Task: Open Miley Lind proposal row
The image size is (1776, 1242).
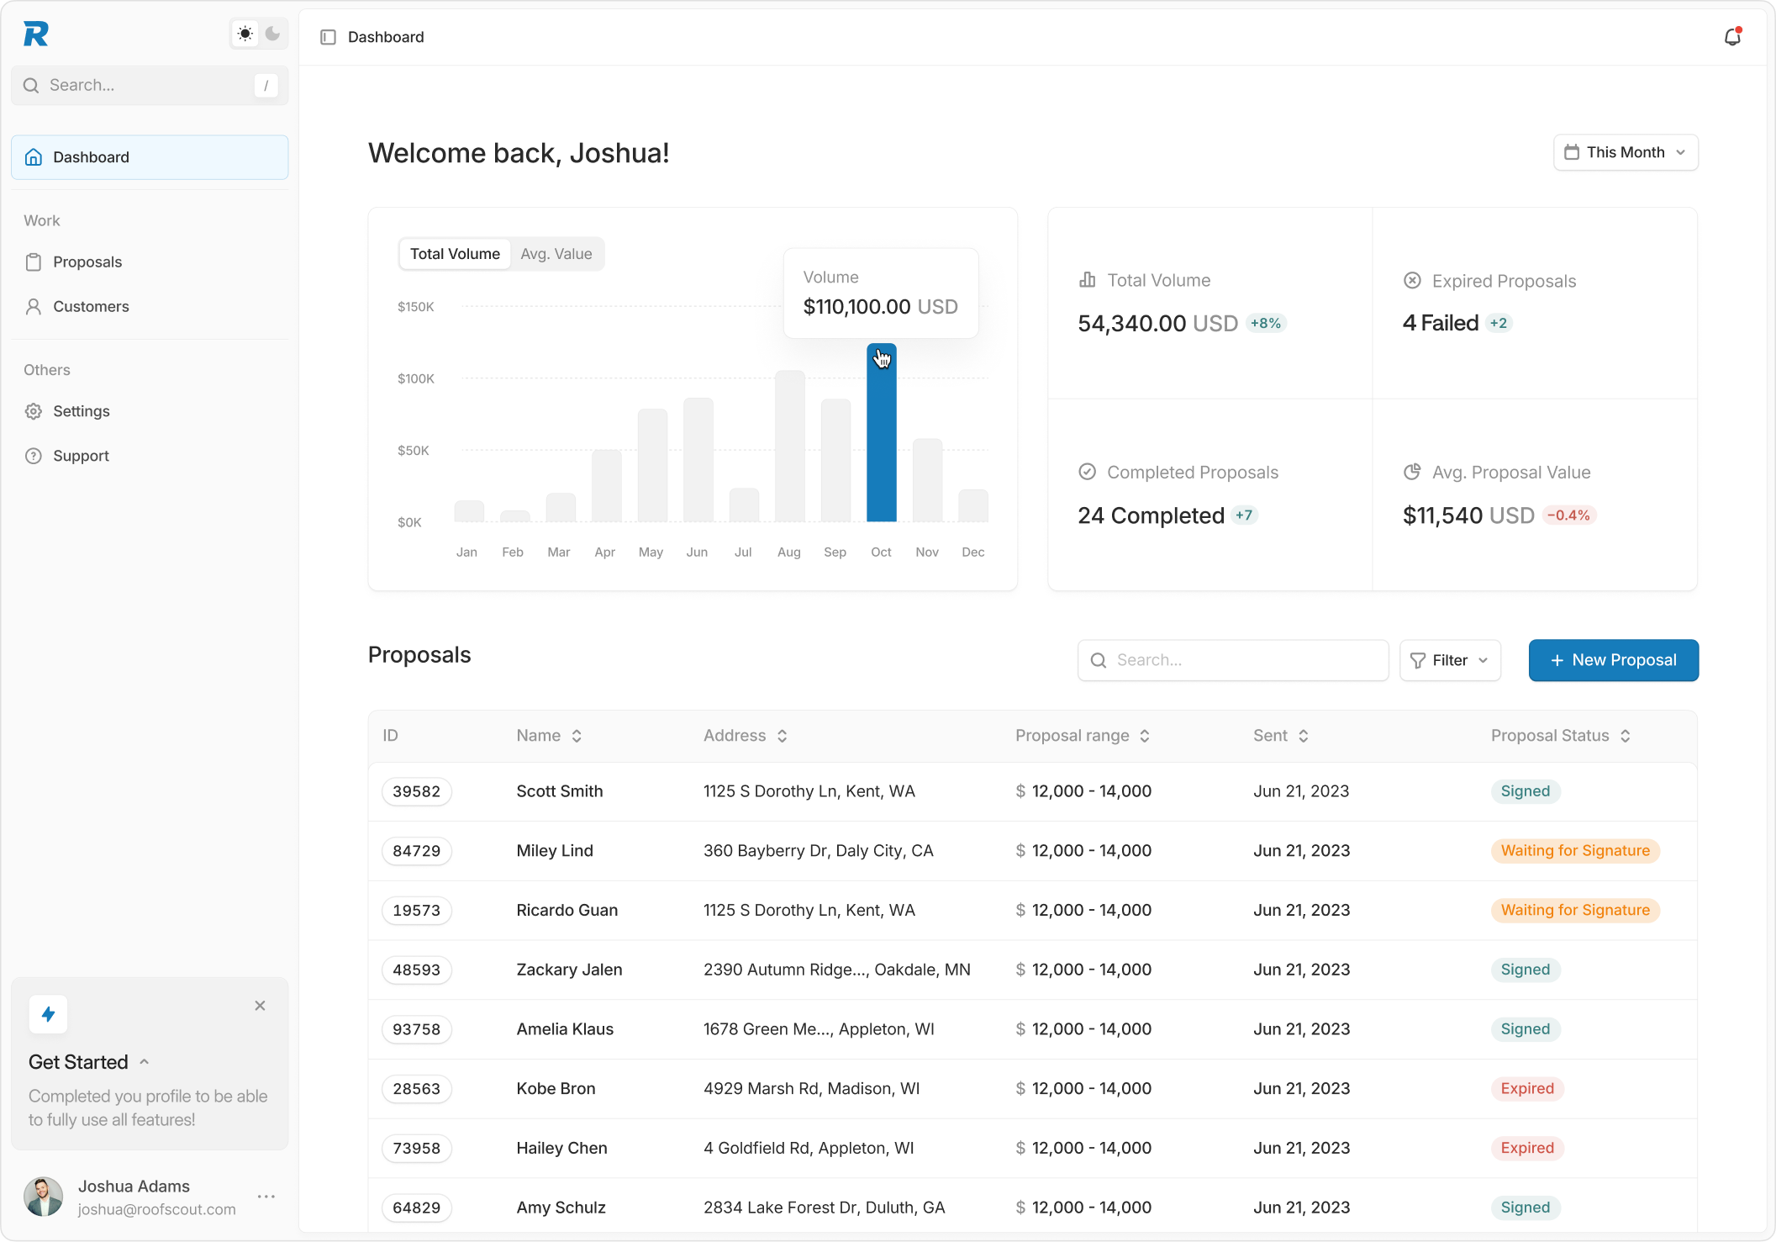Action: pyautogui.click(x=1032, y=851)
